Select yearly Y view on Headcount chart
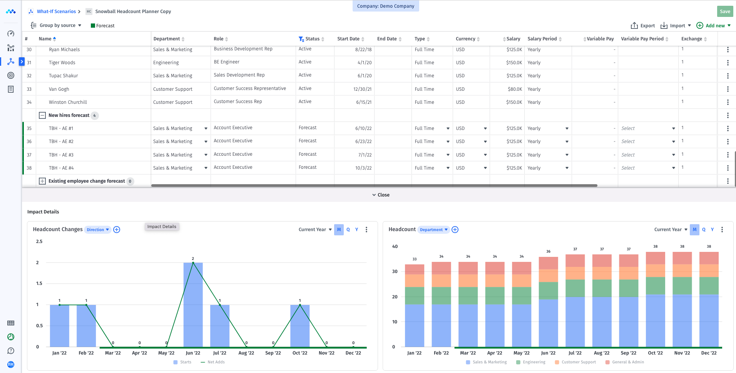The height and width of the screenshot is (373, 736). click(713, 230)
